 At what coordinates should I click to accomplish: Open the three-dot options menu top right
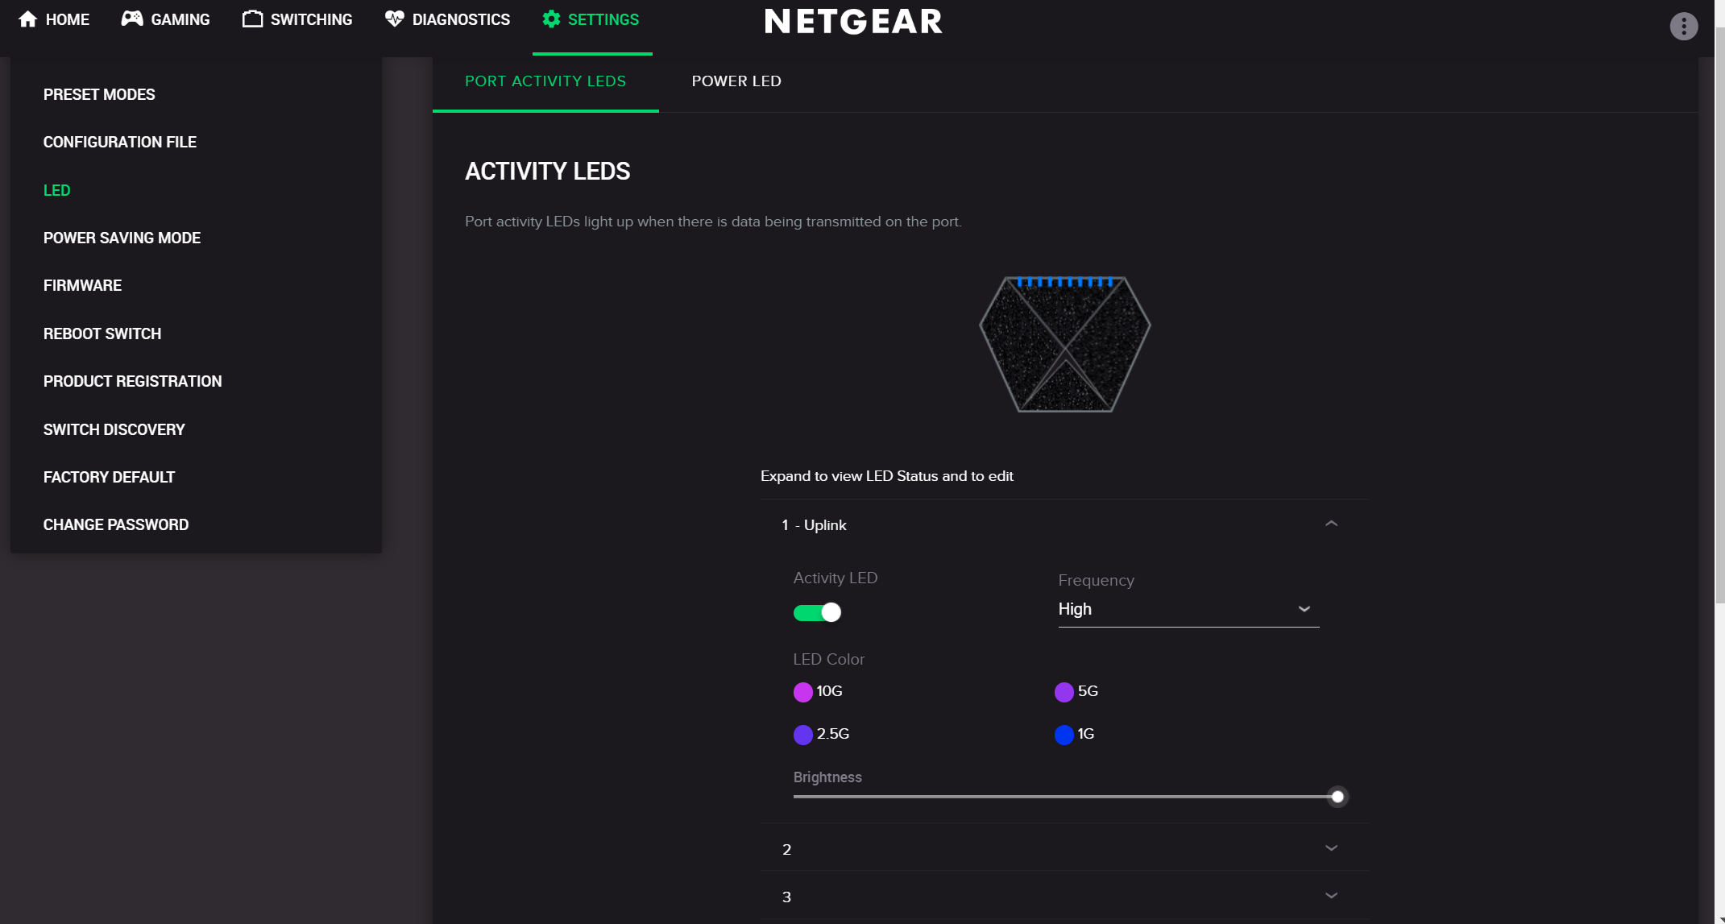1683,26
